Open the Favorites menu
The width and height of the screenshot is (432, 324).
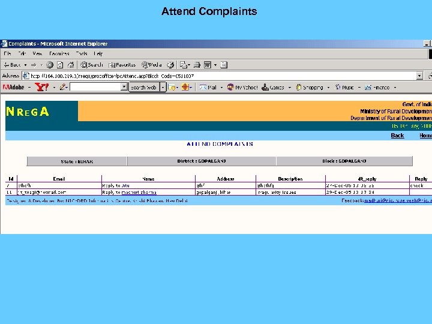pyautogui.click(x=59, y=53)
